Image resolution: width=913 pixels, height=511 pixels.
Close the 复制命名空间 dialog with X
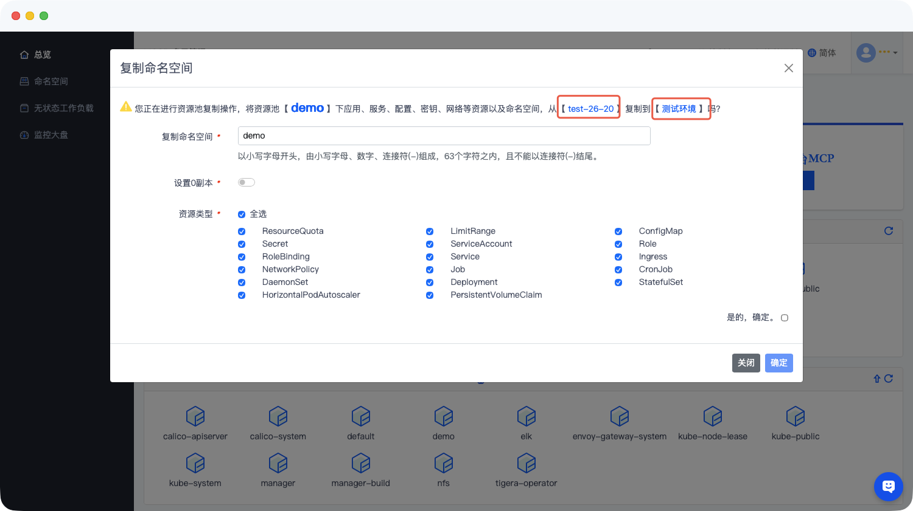pyautogui.click(x=788, y=68)
